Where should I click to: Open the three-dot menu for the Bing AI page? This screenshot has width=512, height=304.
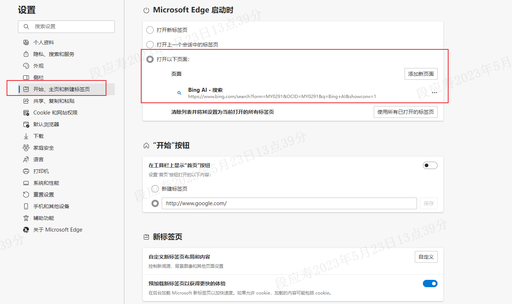pyautogui.click(x=435, y=93)
